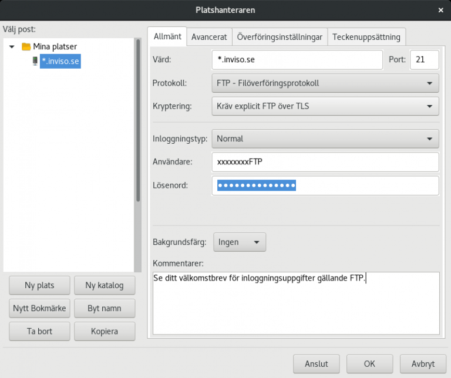Click into the Värd host field
Viewport: 451px width, 378px height.
click(297, 60)
